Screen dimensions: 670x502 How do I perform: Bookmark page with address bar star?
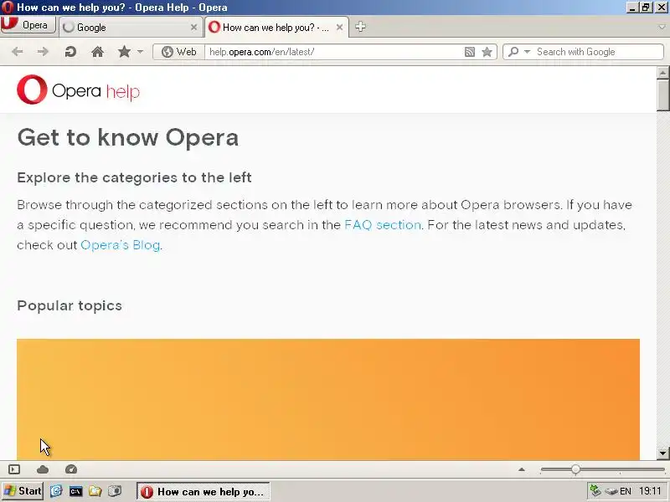tap(487, 52)
